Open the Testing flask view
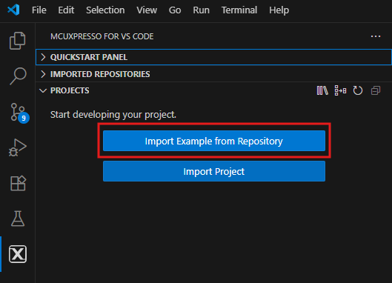This screenshot has height=283, width=392. point(18,219)
